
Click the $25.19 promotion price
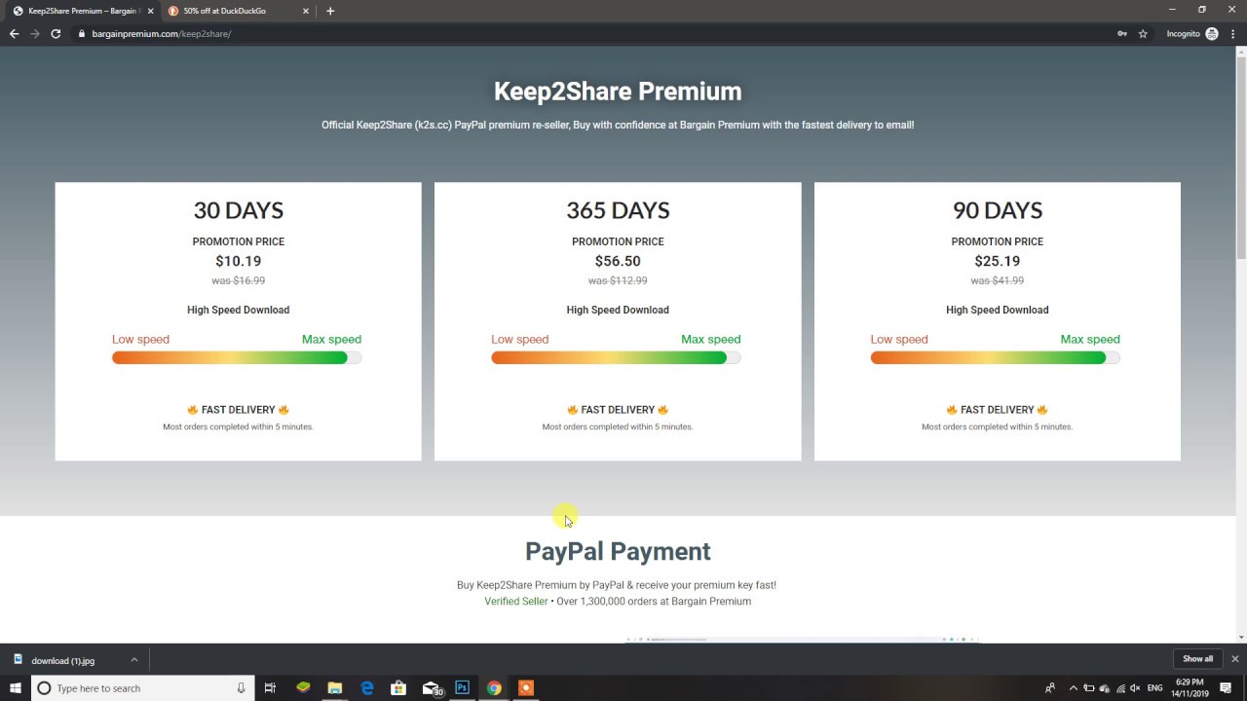tap(998, 261)
